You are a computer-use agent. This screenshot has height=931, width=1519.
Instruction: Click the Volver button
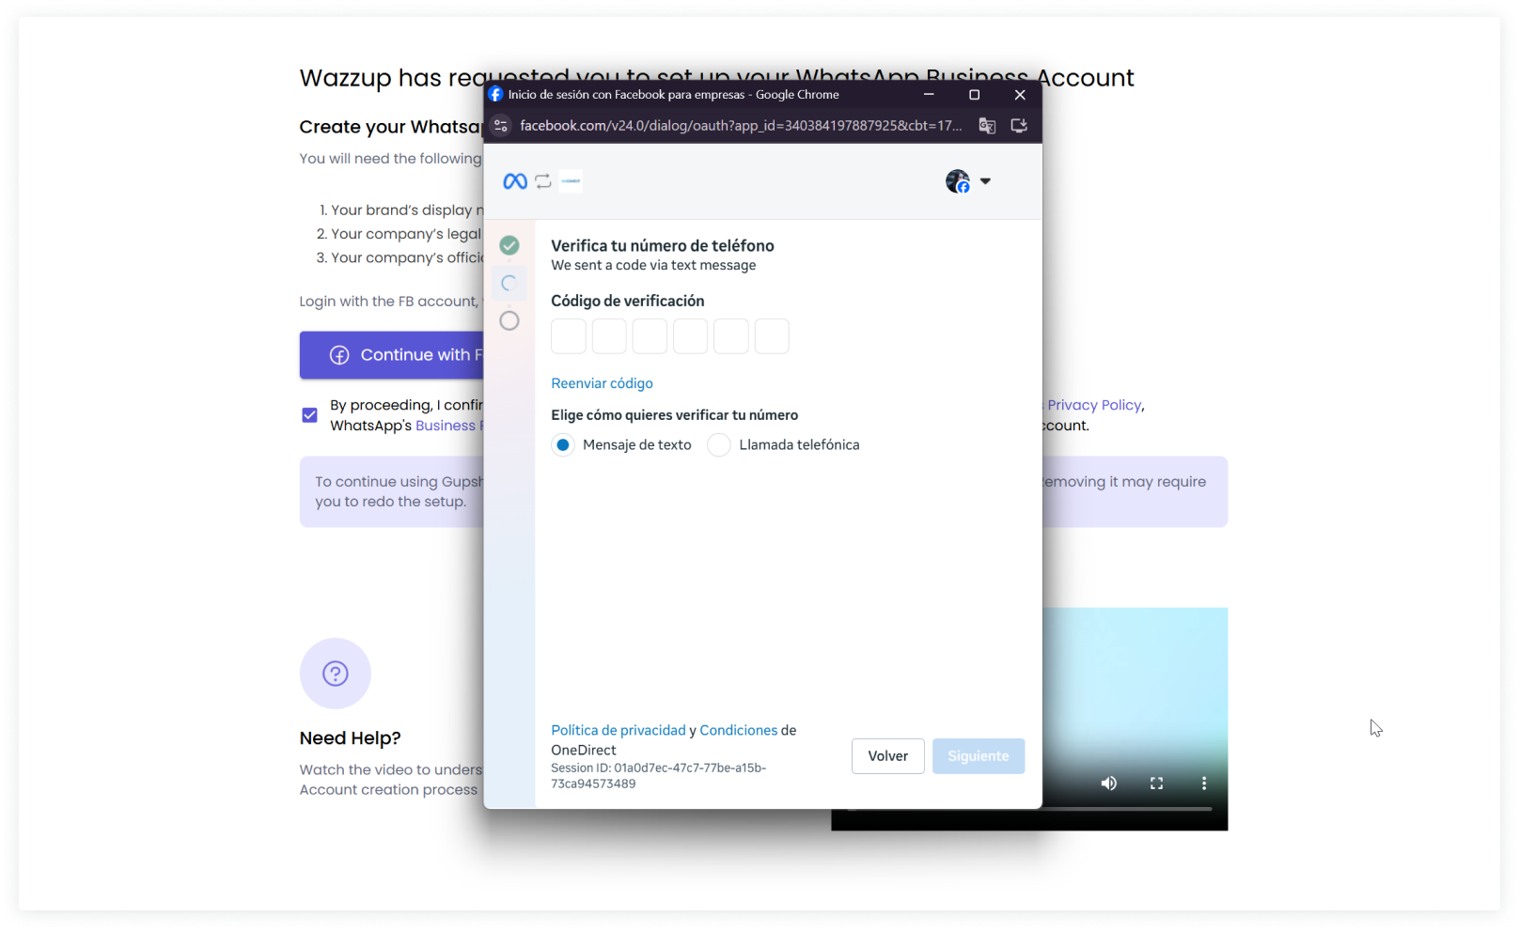[888, 756]
